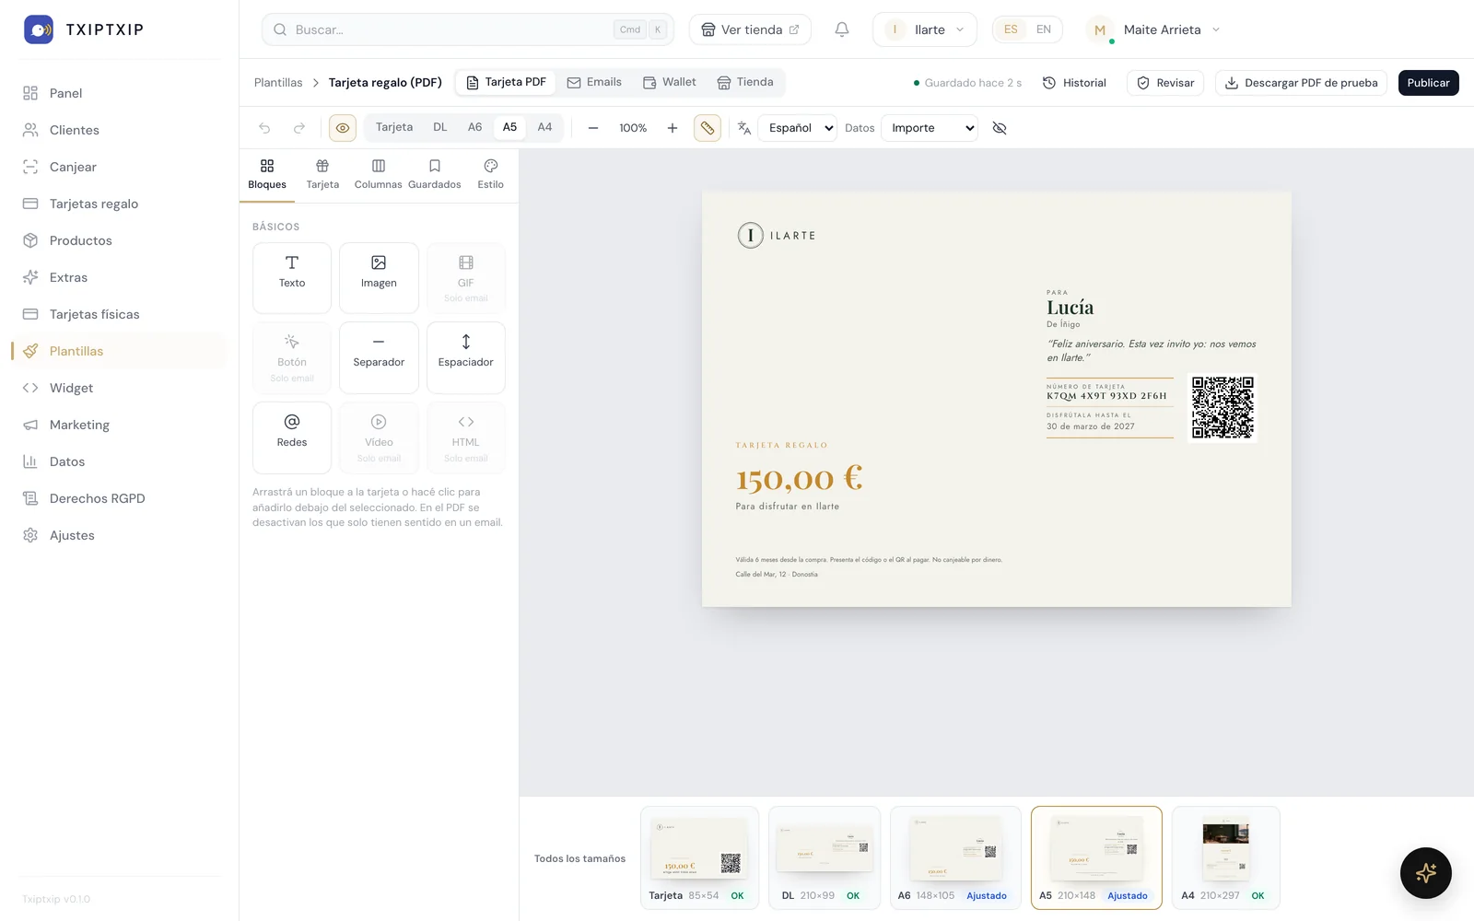Switch to the Columnas panel tab
Viewport: 1474px width, 921px height.
[x=379, y=174]
